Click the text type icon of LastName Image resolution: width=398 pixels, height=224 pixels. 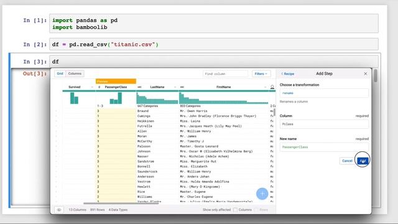[139, 87]
